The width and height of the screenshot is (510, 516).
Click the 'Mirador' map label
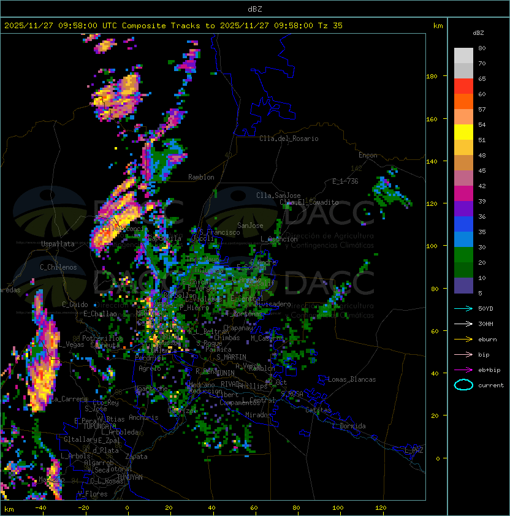(x=258, y=415)
